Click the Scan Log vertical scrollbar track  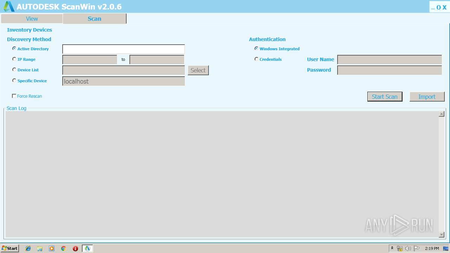[442, 174]
